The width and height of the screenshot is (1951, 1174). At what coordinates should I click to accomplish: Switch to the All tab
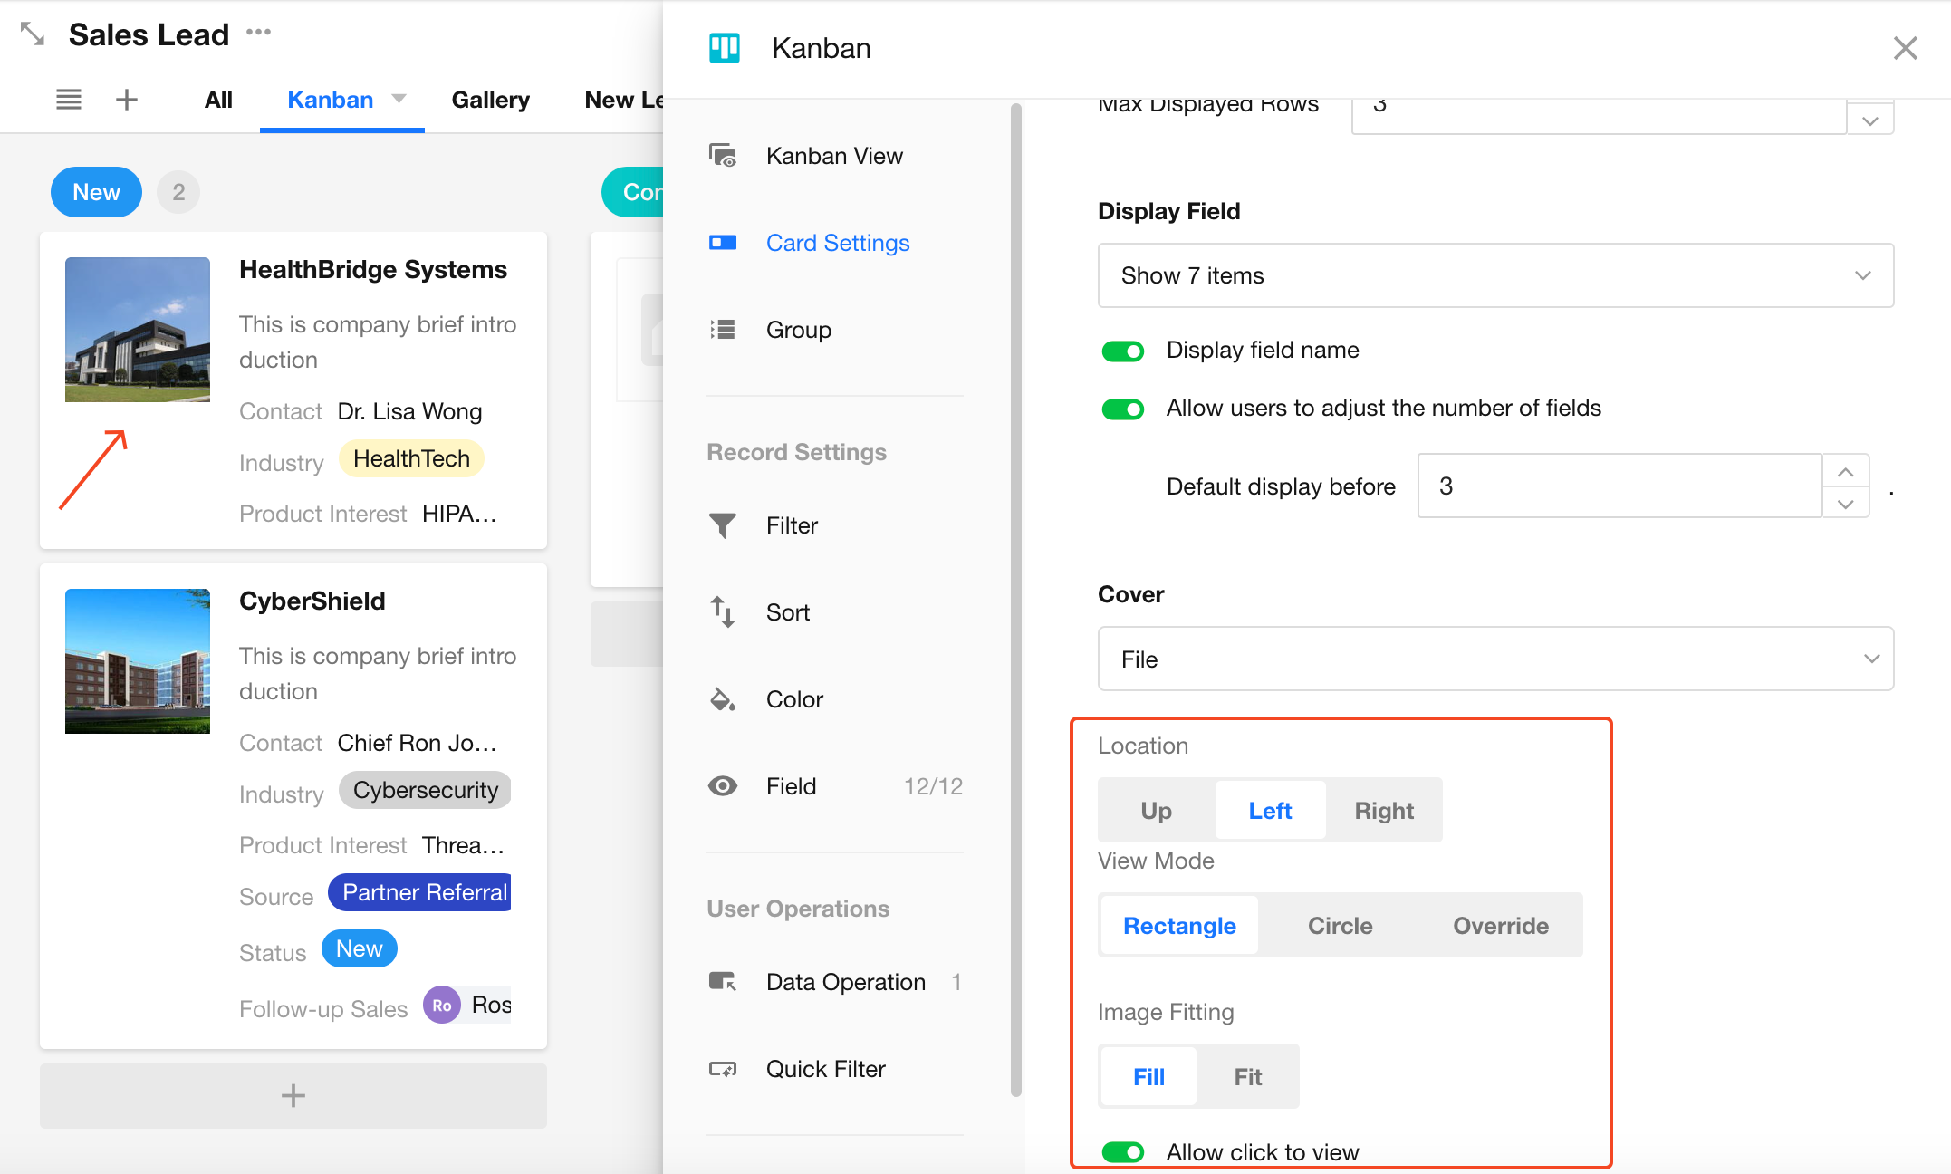pyautogui.click(x=218, y=100)
